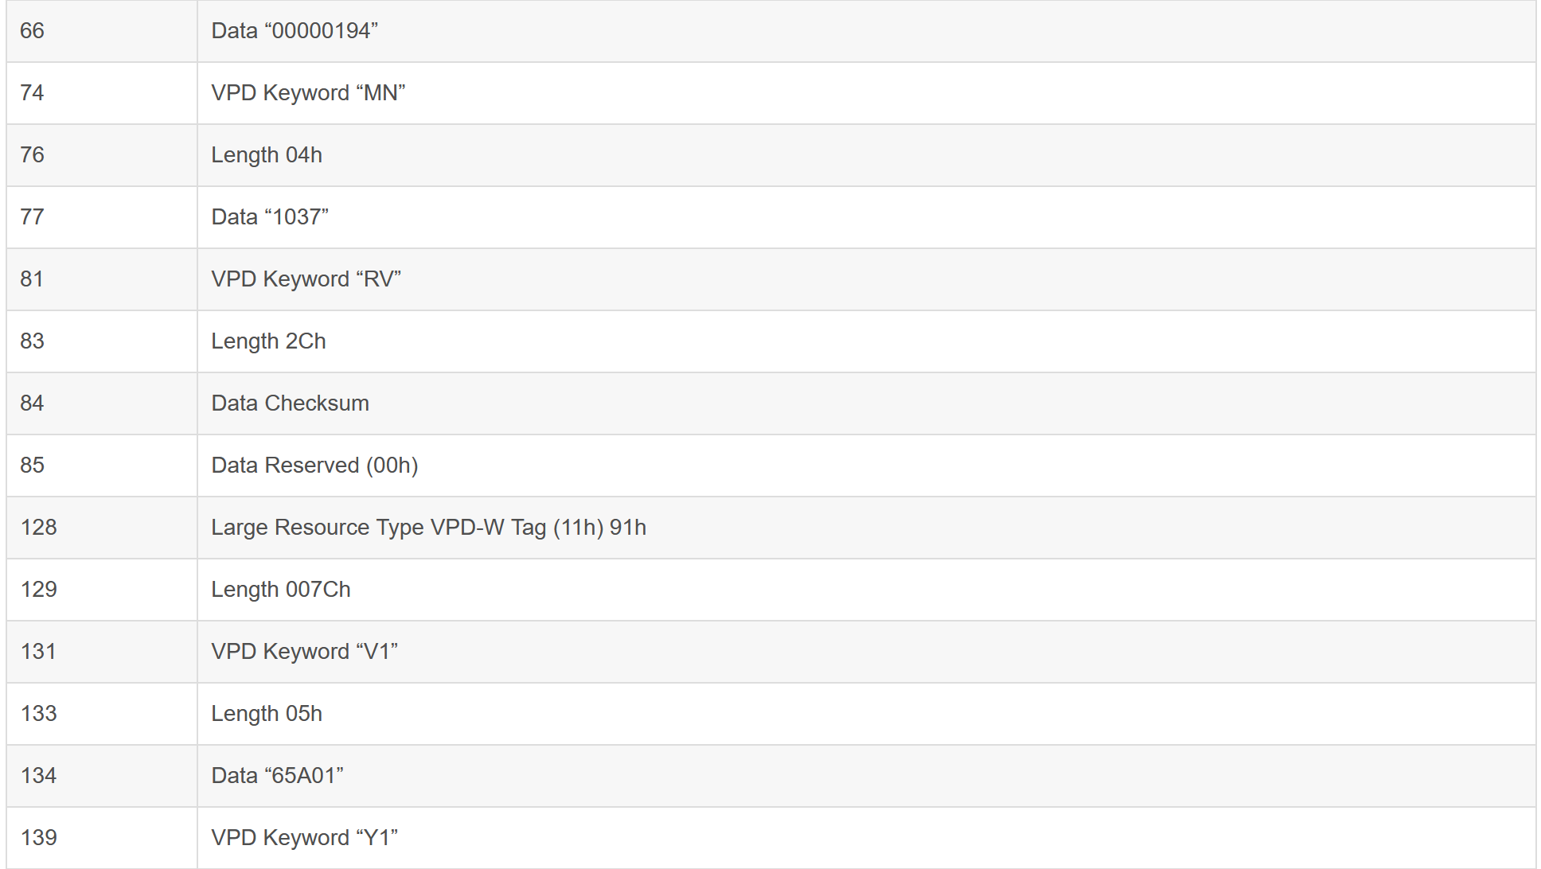Click the Length 007Ch cell
This screenshot has height=869, width=1541.
(x=280, y=590)
